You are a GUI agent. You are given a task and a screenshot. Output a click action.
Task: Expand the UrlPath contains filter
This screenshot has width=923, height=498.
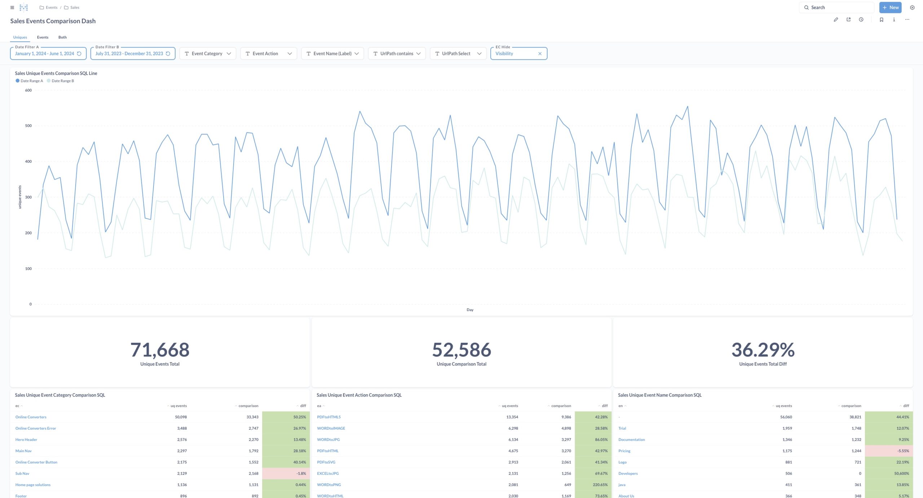397,54
